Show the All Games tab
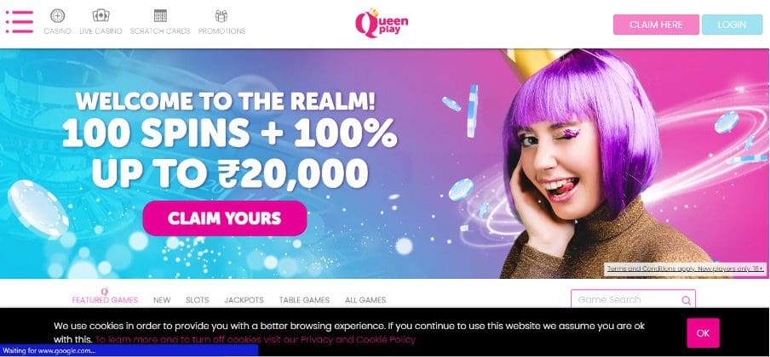 (x=365, y=299)
